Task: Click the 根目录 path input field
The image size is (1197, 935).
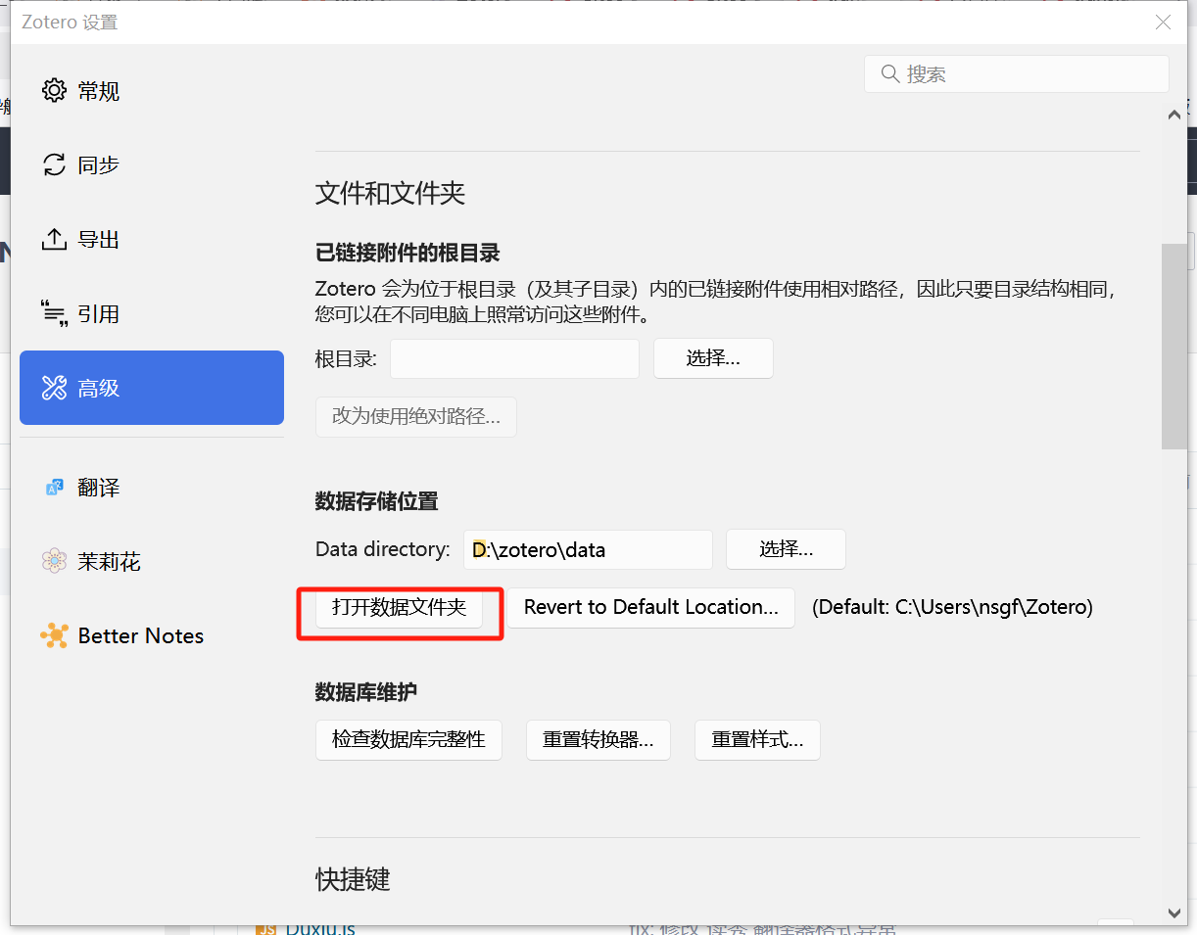Action: (x=514, y=358)
